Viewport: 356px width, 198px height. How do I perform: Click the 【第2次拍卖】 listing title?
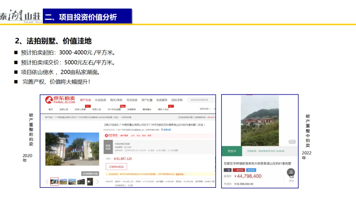pyautogui.click(x=154, y=125)
